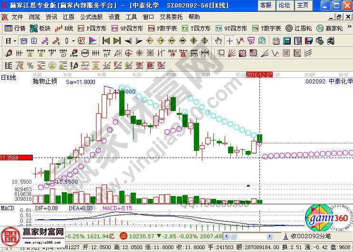Toggle the percent ruler tool
This screenshot has width=353, height=252.
point(30,65)
